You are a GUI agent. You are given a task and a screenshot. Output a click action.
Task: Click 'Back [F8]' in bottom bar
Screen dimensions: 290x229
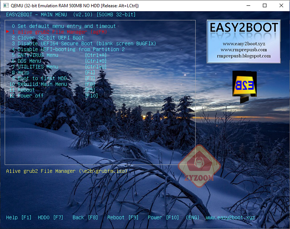click(85, 217)
